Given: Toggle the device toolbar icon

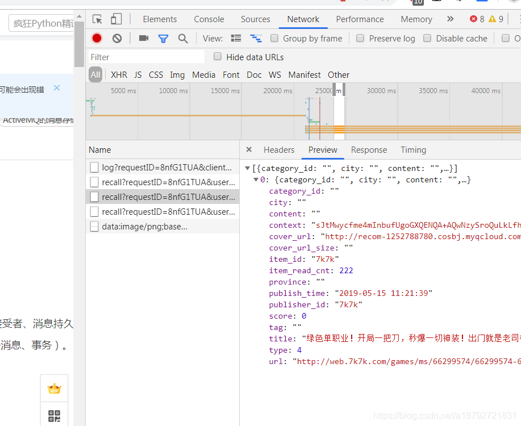Looking at the screenshot, I should coord(116,19).
